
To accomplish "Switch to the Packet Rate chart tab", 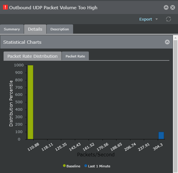I will point(75,56).
